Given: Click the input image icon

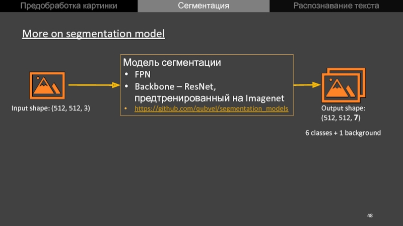Looking at the screenshot, I should (x=47, y=85).
